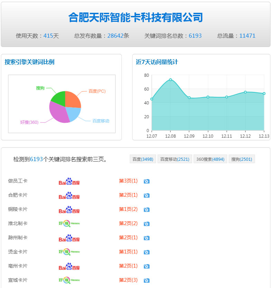The width and height of the screenshot is (271, 288).
Task: Click camera icon beside 铜陵卡片 ranking
Action: point(147,210)
